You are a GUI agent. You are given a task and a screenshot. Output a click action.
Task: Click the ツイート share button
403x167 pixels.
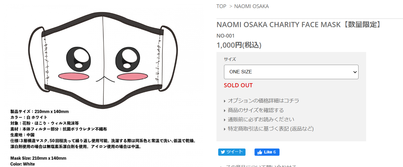coord(232,152)
